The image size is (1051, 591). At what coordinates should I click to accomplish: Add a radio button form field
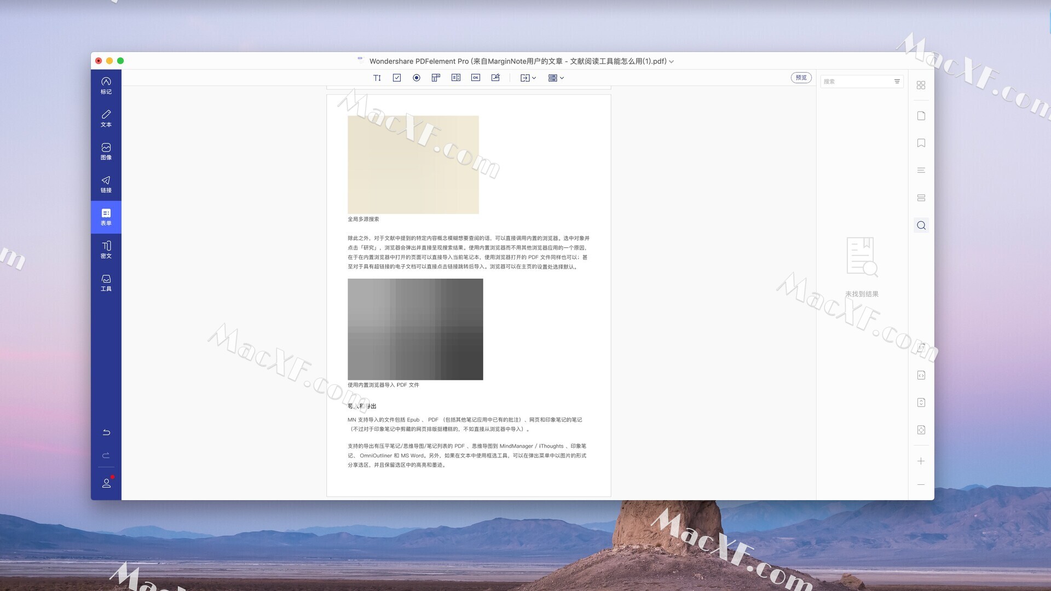tap(417, 78)
